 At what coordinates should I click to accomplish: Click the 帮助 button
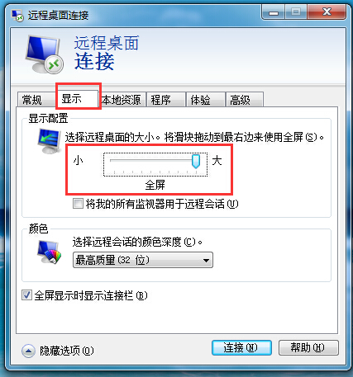308,347
